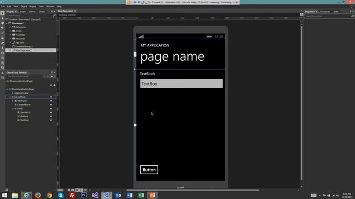Switch to the Assets tab
Viewport: 355px width, 199px height.
[23, 12]
